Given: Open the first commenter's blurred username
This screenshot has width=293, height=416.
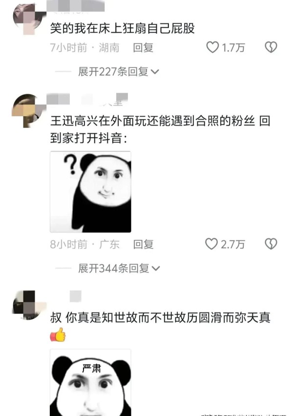Looking at the screenshot, I should coord(75,6).
